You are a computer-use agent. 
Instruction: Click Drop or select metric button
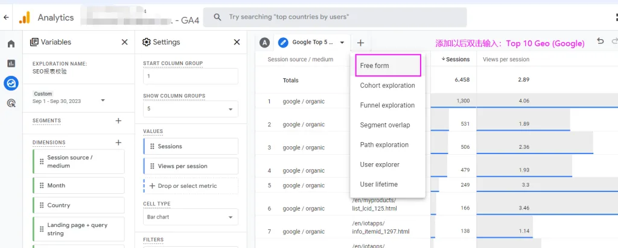click(191, 186)
